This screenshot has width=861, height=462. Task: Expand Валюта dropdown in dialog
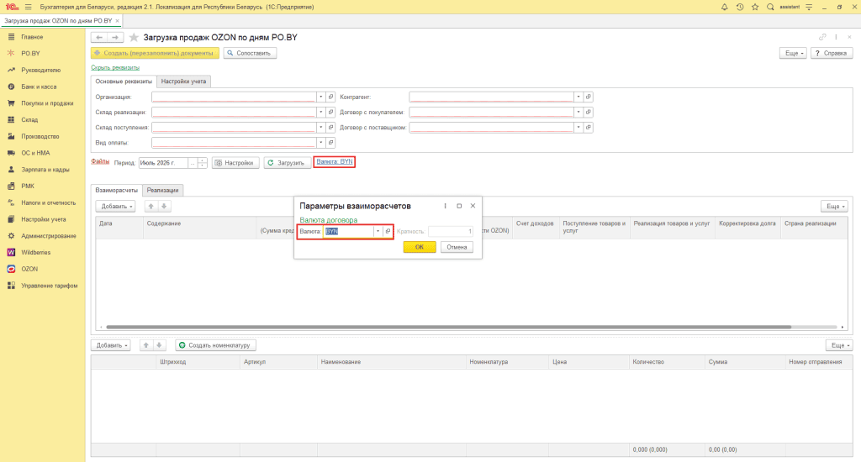pos(378,232)
